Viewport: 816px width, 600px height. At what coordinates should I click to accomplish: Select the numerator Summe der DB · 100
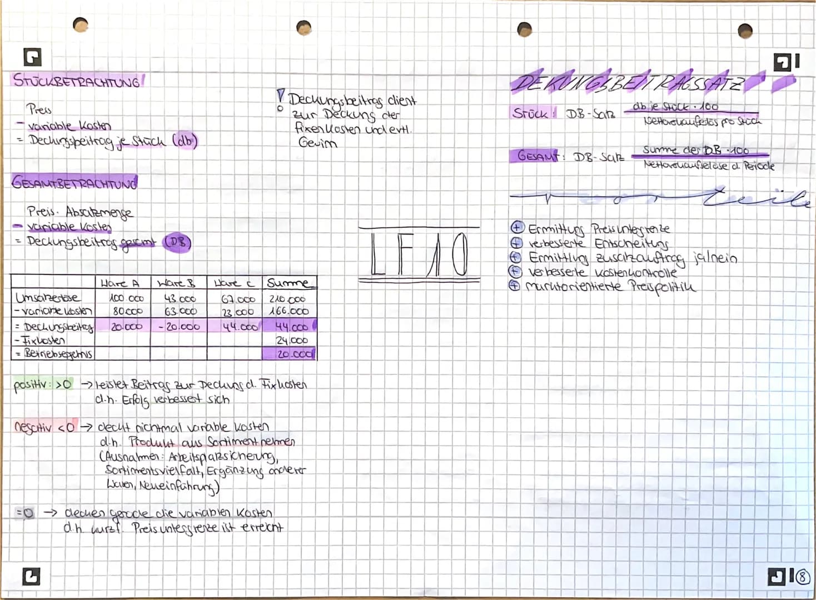(x=695, y=151)
